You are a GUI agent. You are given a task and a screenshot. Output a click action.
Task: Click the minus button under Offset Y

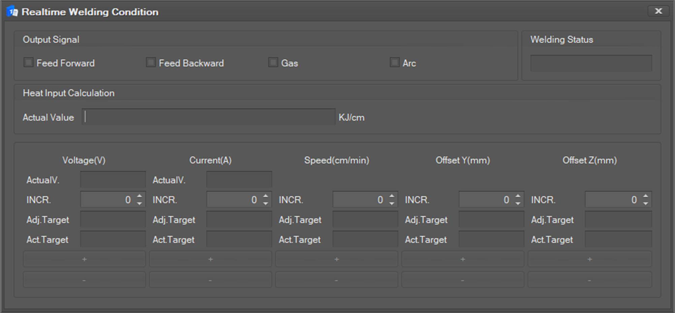click(462, 280)
